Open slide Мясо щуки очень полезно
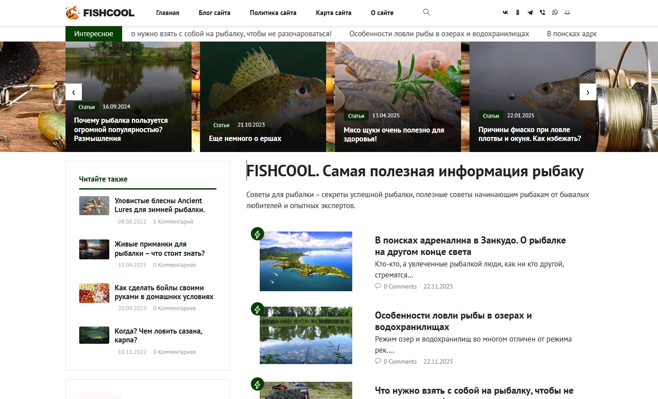 point(394,134)
